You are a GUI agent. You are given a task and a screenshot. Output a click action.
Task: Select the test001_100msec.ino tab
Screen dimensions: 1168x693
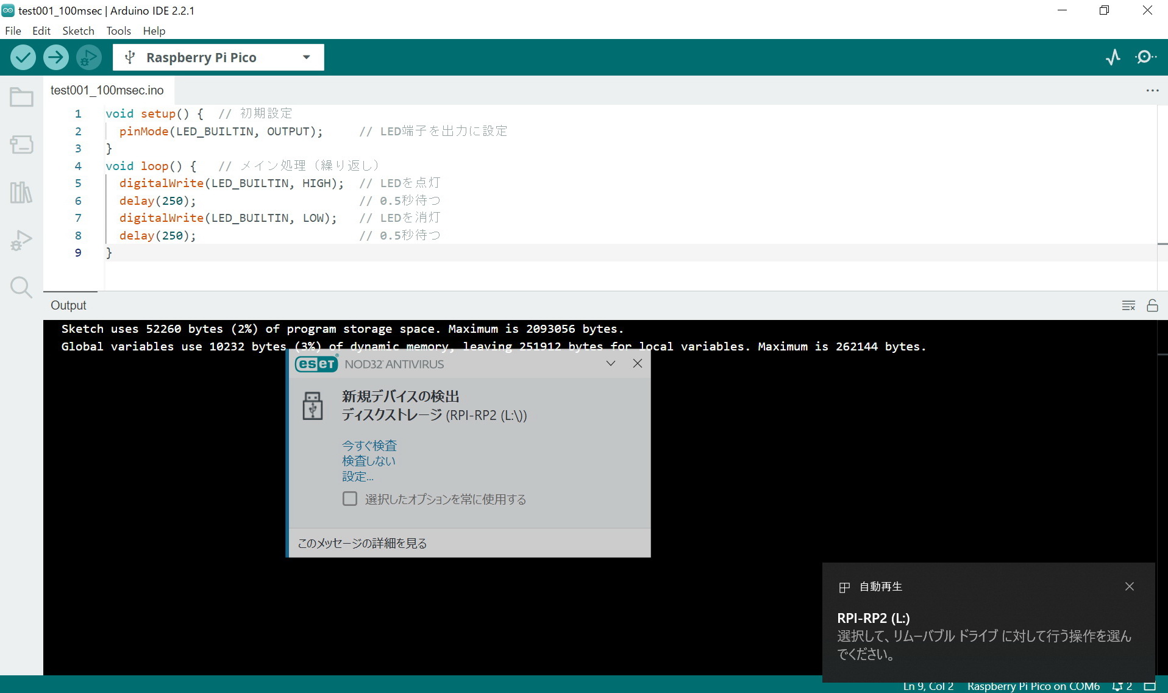107,90
